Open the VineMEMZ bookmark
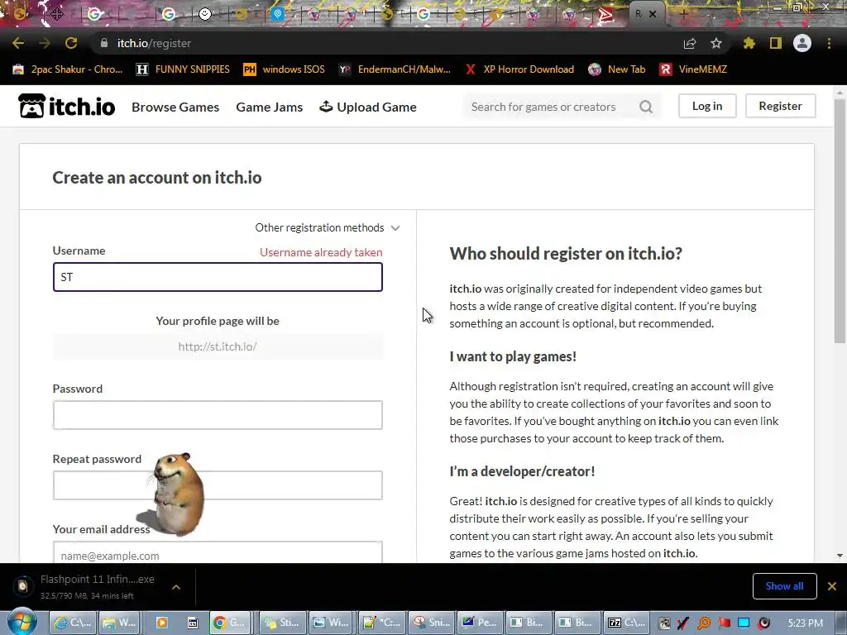 pyautogui.click(x=693, y=69)
